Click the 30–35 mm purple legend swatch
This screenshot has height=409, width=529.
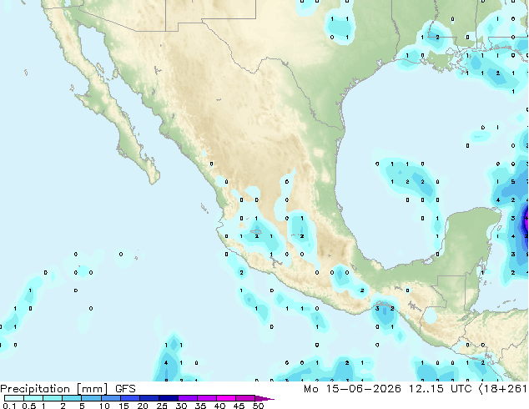pos(187,398)
